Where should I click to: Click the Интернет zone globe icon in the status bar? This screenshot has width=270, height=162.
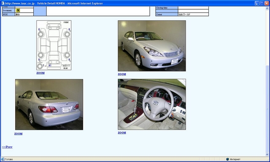click(227, 159)
